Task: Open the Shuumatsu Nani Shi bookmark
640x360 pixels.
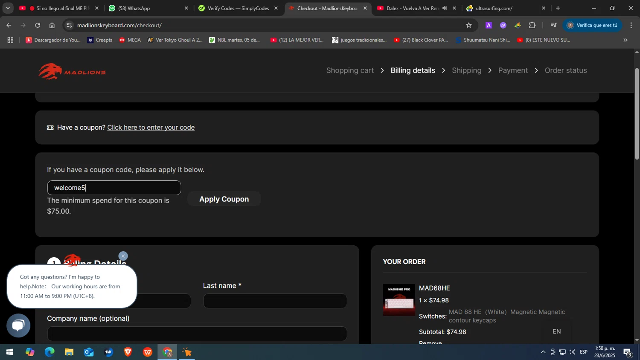Action: (x=483, y=40)
